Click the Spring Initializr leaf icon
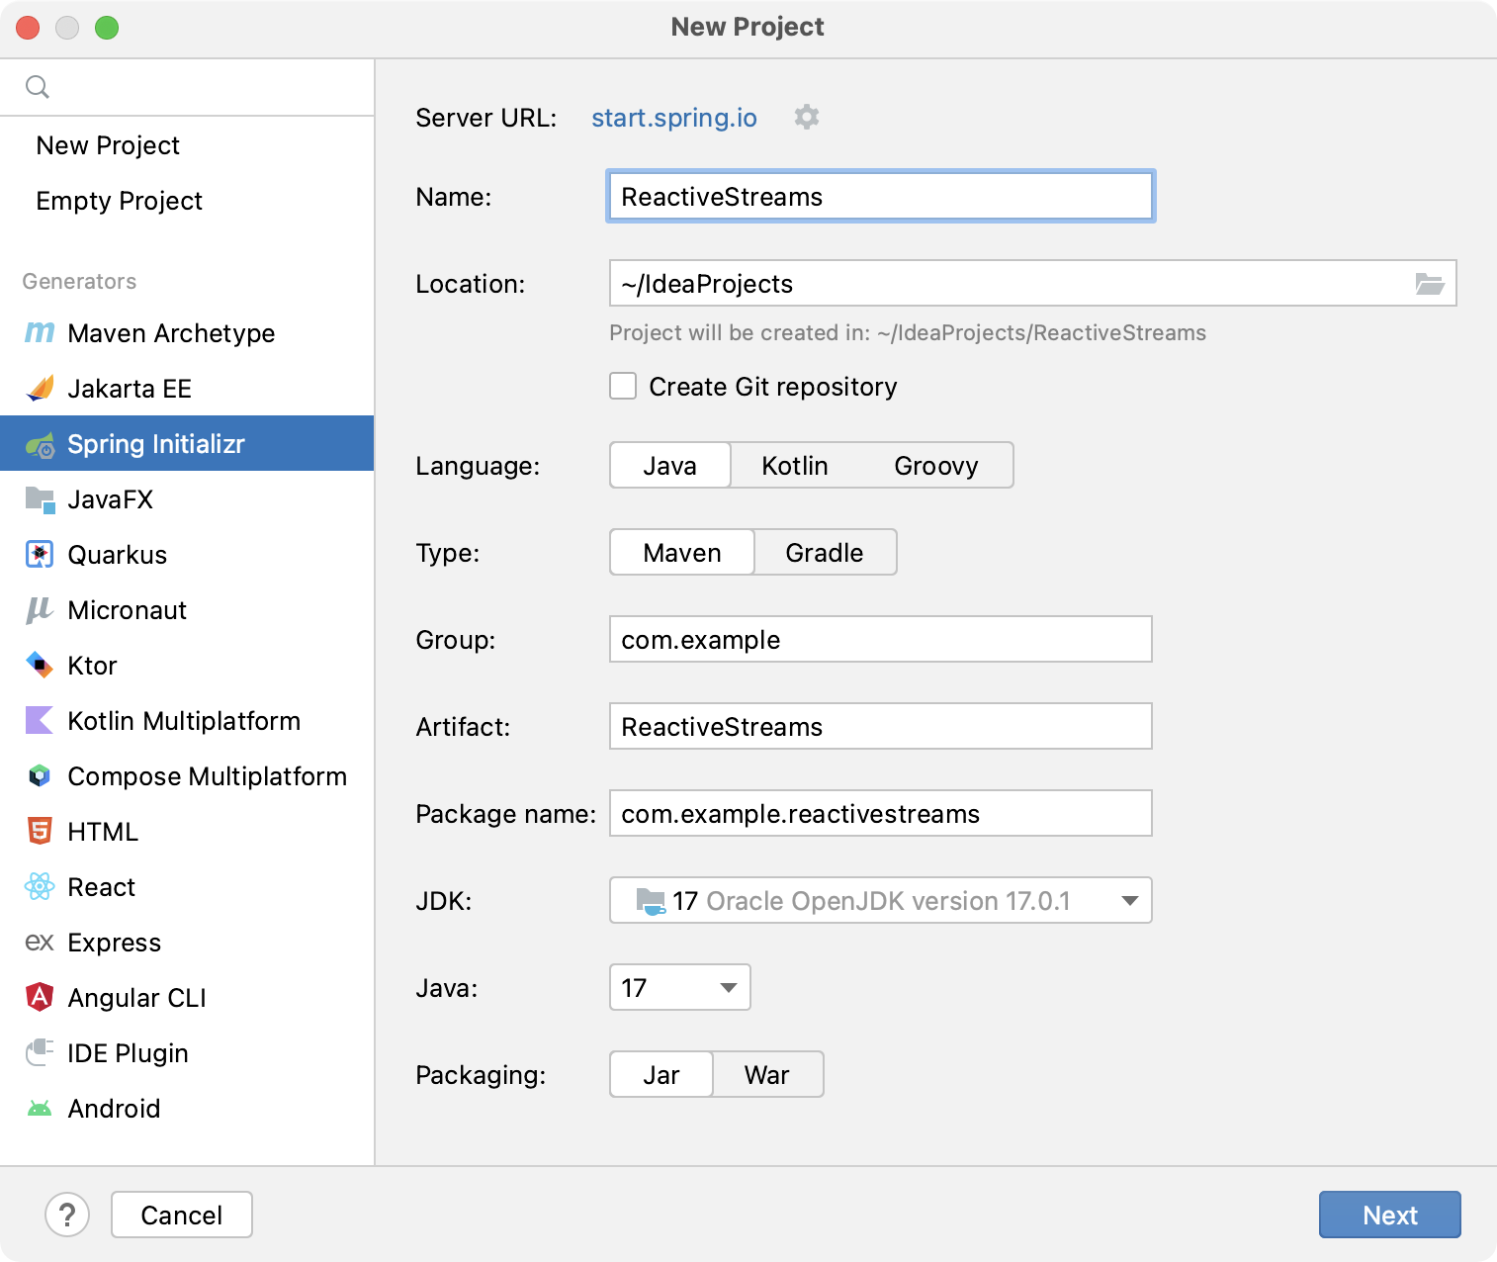This screenshot has width=1497, height=1262. 40,445
